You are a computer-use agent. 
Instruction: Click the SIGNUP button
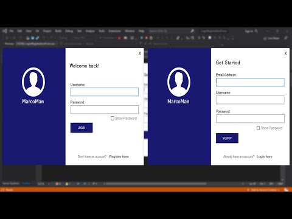227,138
